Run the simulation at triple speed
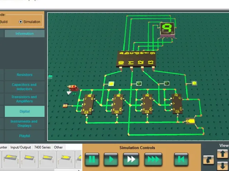Image resolution: width=229 pixels, height=171 pixels. pyautogui.click(x=153, y=159)
